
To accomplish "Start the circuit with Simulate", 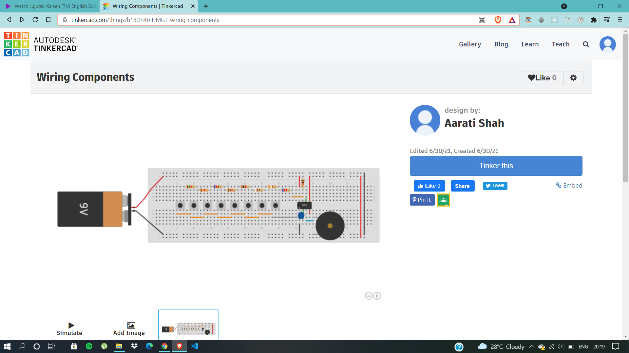I will pos(69,328).
